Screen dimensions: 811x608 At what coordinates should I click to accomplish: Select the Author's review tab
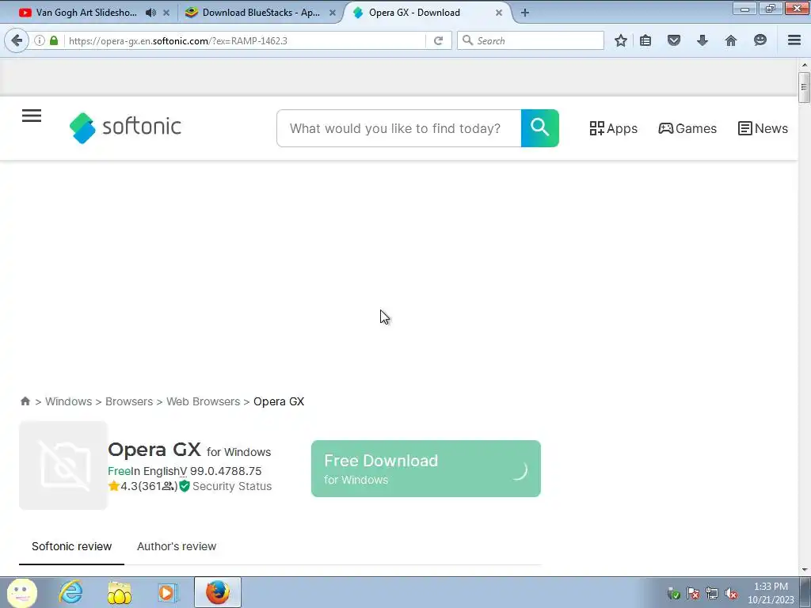(x=177, y=546)
